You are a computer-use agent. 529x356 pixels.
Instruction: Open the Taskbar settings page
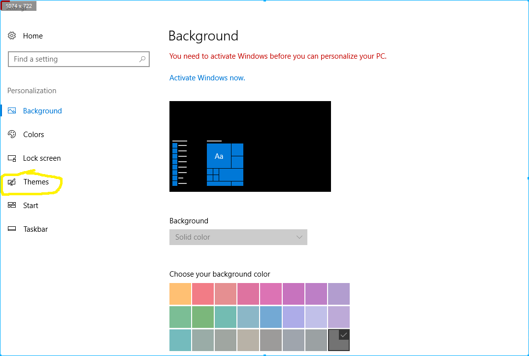35,229
